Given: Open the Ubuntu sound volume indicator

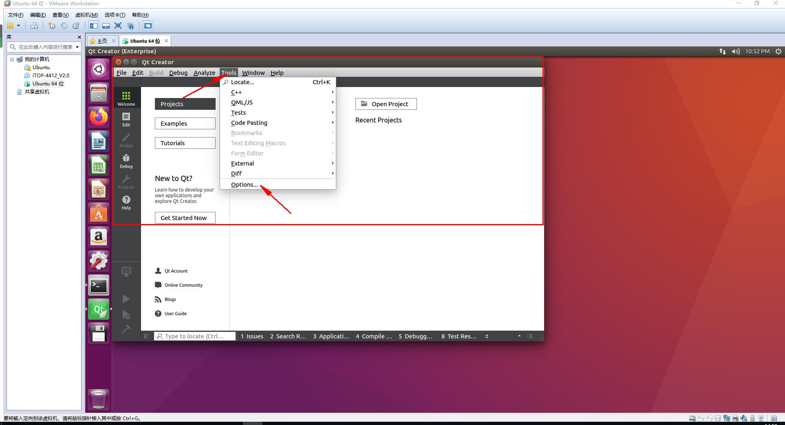Looking at the screenshot, I should point(736,51).
